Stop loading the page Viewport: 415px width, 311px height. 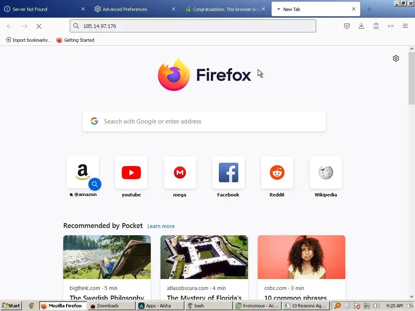[39, 26]
